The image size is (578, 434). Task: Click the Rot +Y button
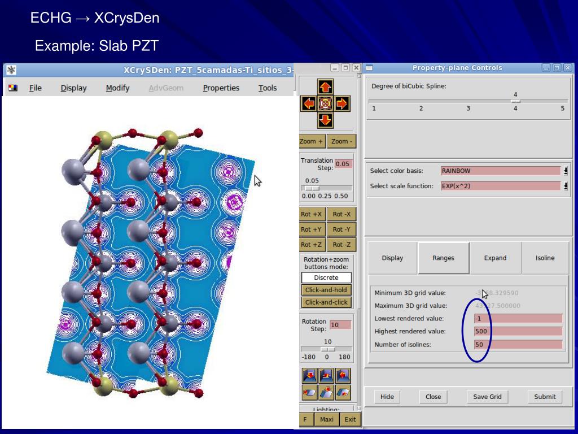[311, 229]
